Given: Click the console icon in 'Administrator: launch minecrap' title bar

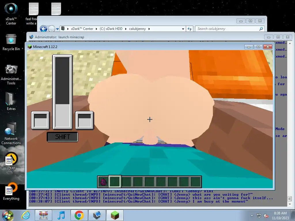Looking at the screenshot, I should click(x=31, y=37).
